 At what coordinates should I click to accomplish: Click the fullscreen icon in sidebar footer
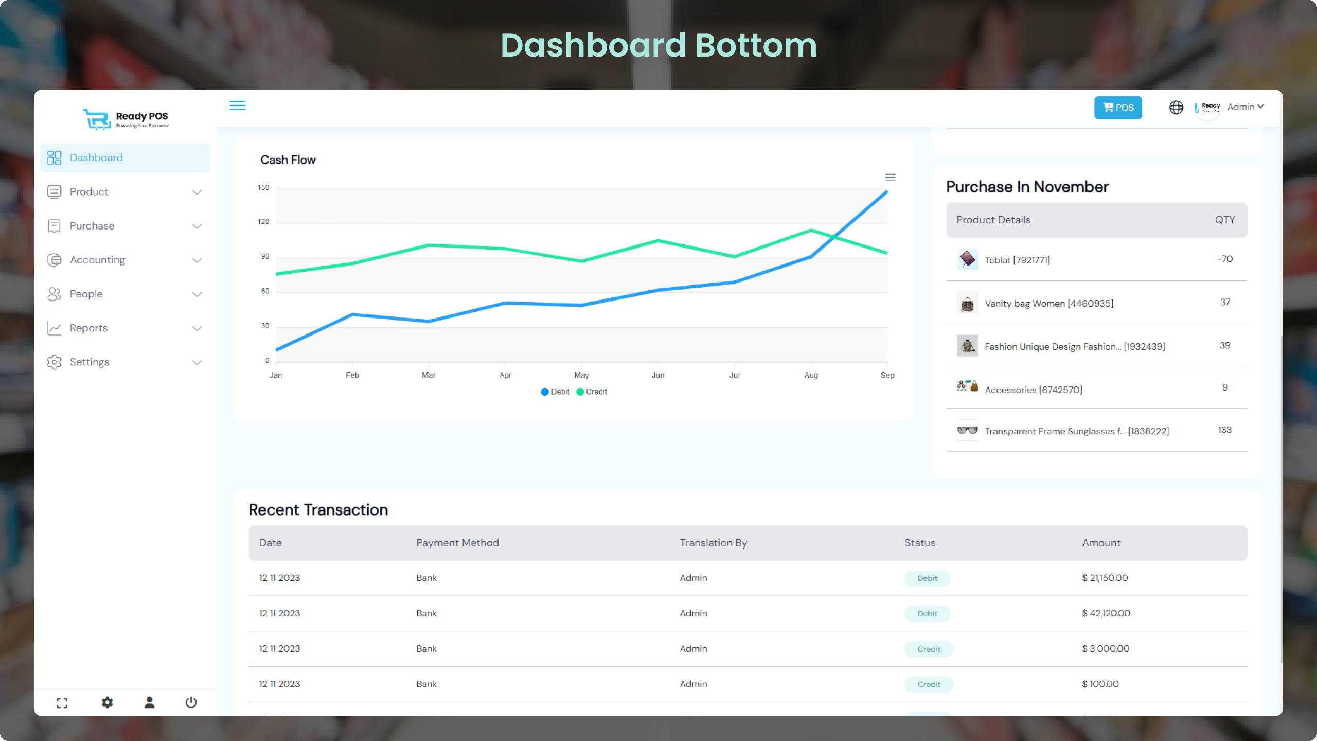(62, 703)
